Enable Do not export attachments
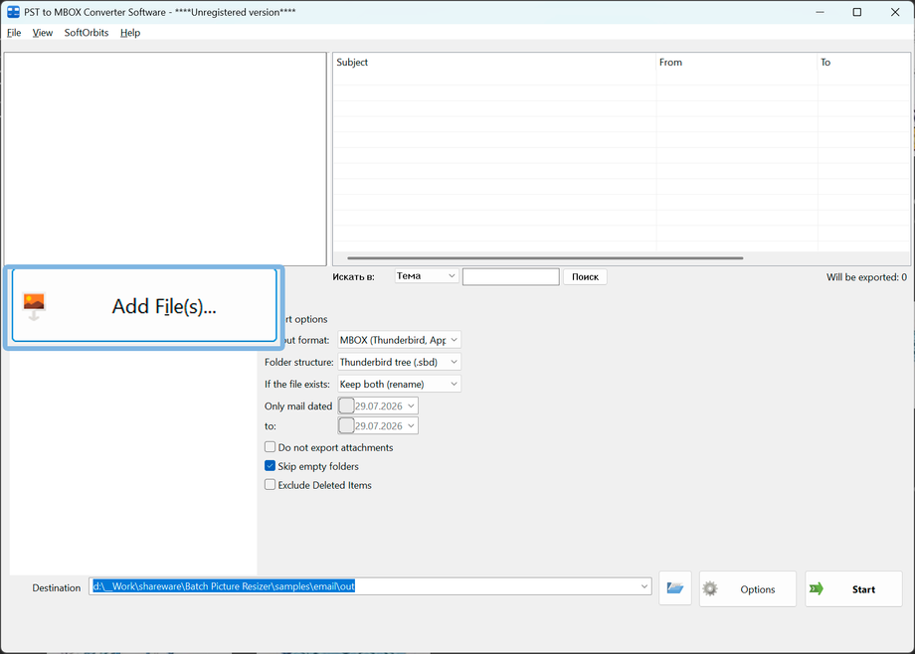This screenshot has height=654, width=915. 270,447
